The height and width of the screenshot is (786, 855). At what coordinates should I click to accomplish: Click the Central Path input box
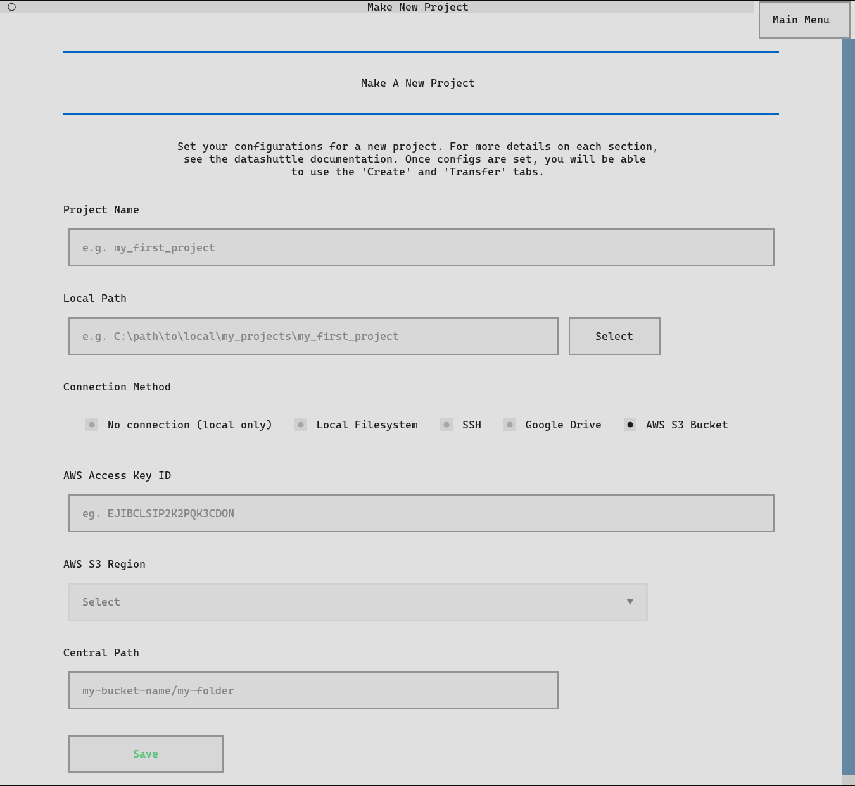(x=313, y=690)
